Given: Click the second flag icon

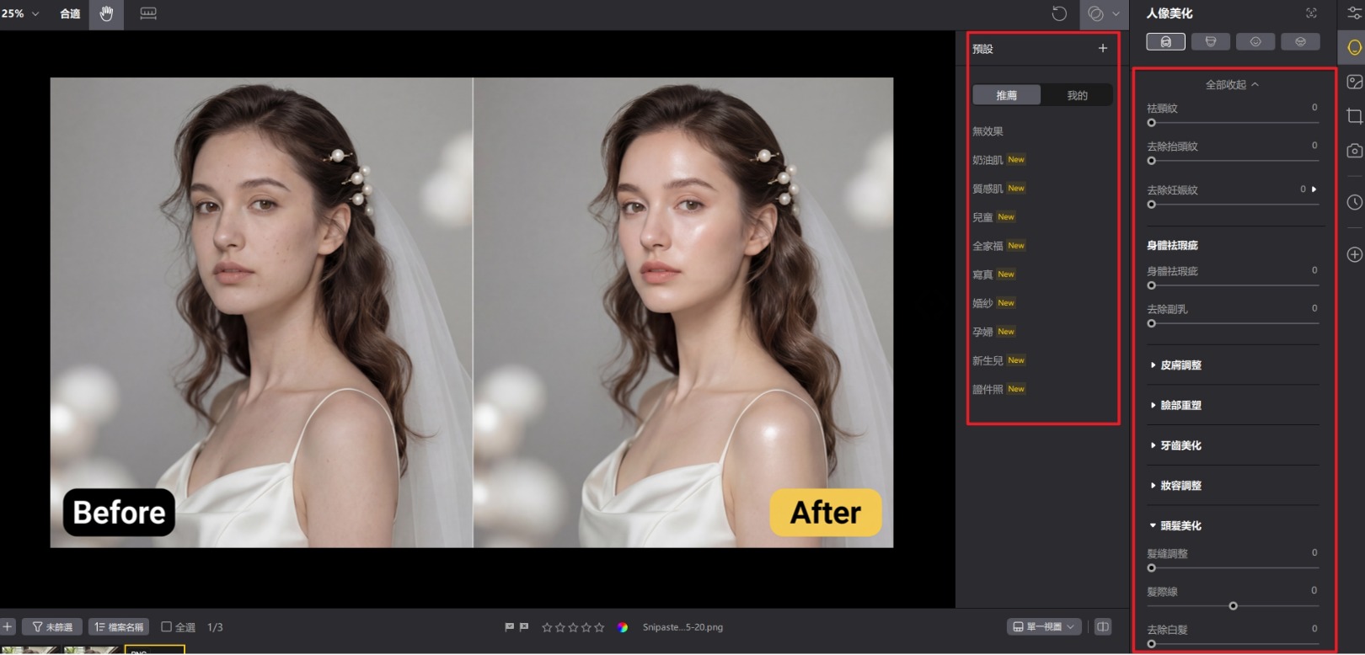Looking at the screenshot, I should [523, 626].
